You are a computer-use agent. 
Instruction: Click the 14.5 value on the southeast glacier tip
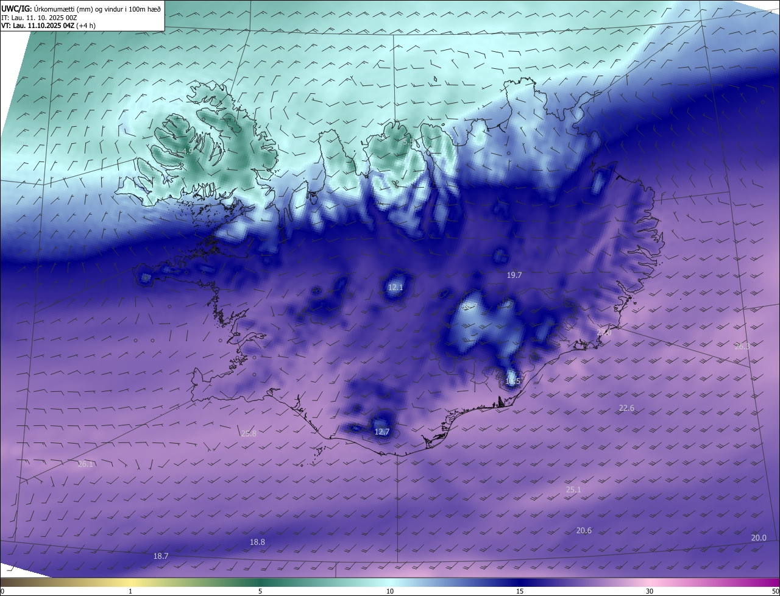click(x=512, y=381)
